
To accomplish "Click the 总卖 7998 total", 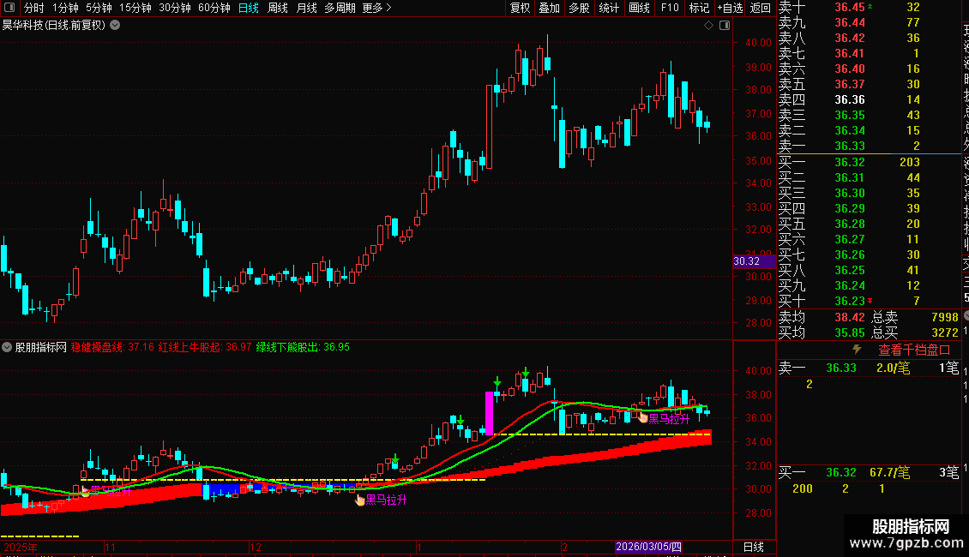I will (x=945, y=317).
